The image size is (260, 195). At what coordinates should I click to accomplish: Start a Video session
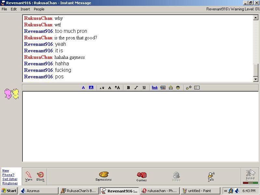pyautogui.click(x=176, y=176)
